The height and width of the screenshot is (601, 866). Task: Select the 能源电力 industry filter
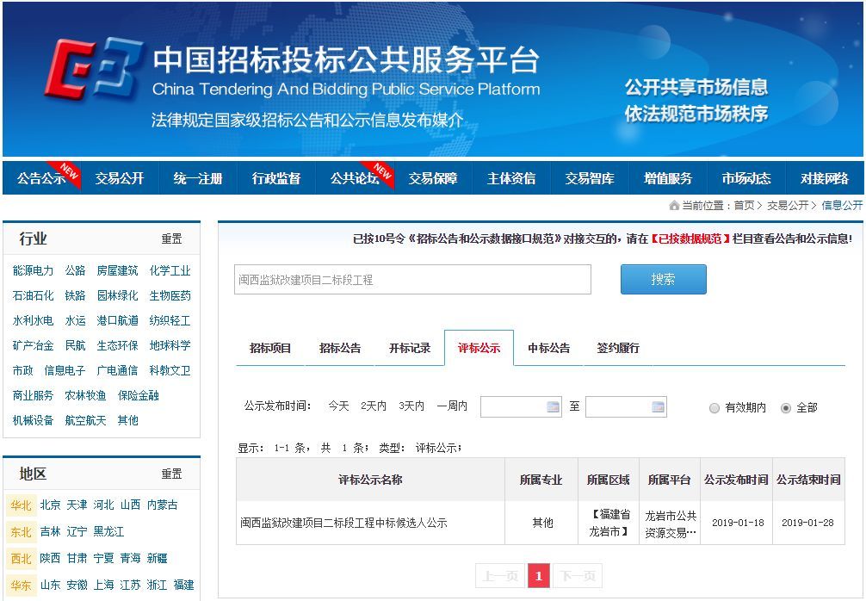point(33,270)
